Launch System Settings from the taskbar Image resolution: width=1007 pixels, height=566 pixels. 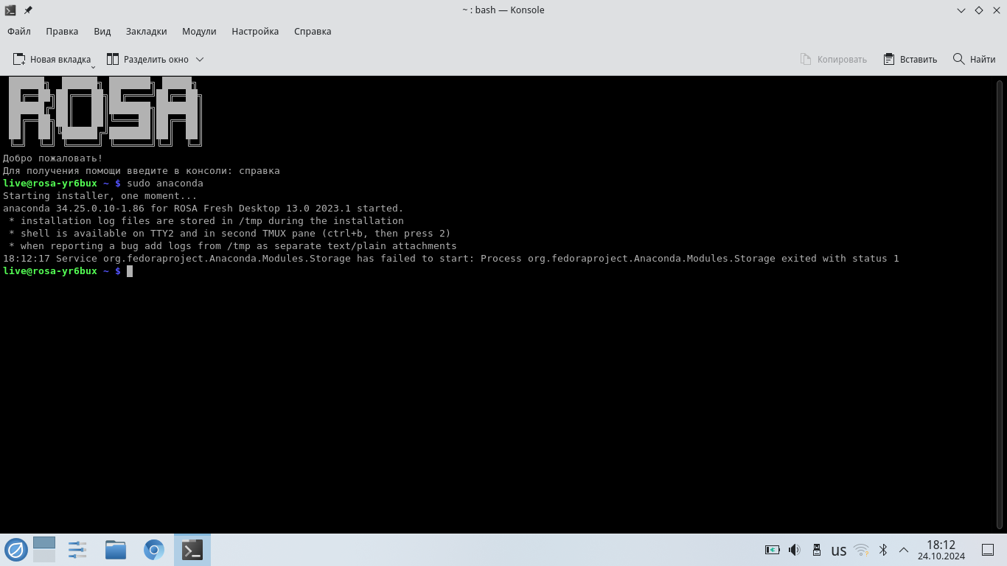[x=77, y=550]
